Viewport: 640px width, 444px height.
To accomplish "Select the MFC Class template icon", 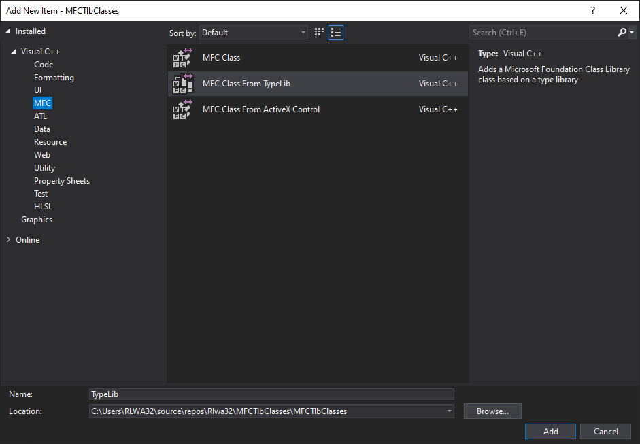I will pyautogui.click(x=182, y=58).
